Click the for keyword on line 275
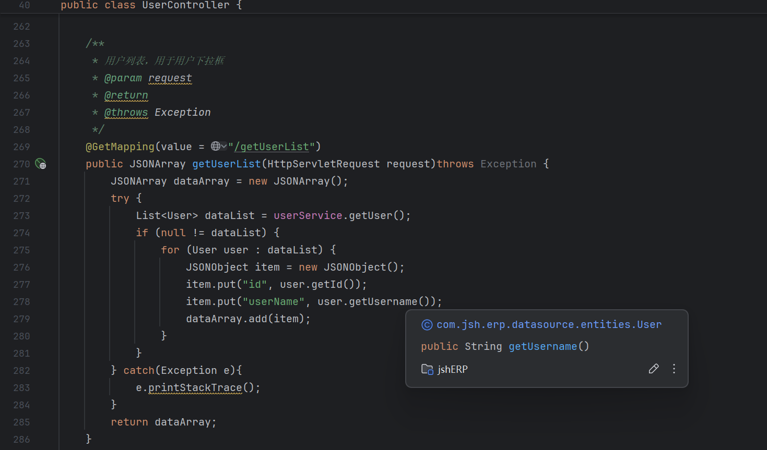767x450 pixels. click(x=170, y=250)
